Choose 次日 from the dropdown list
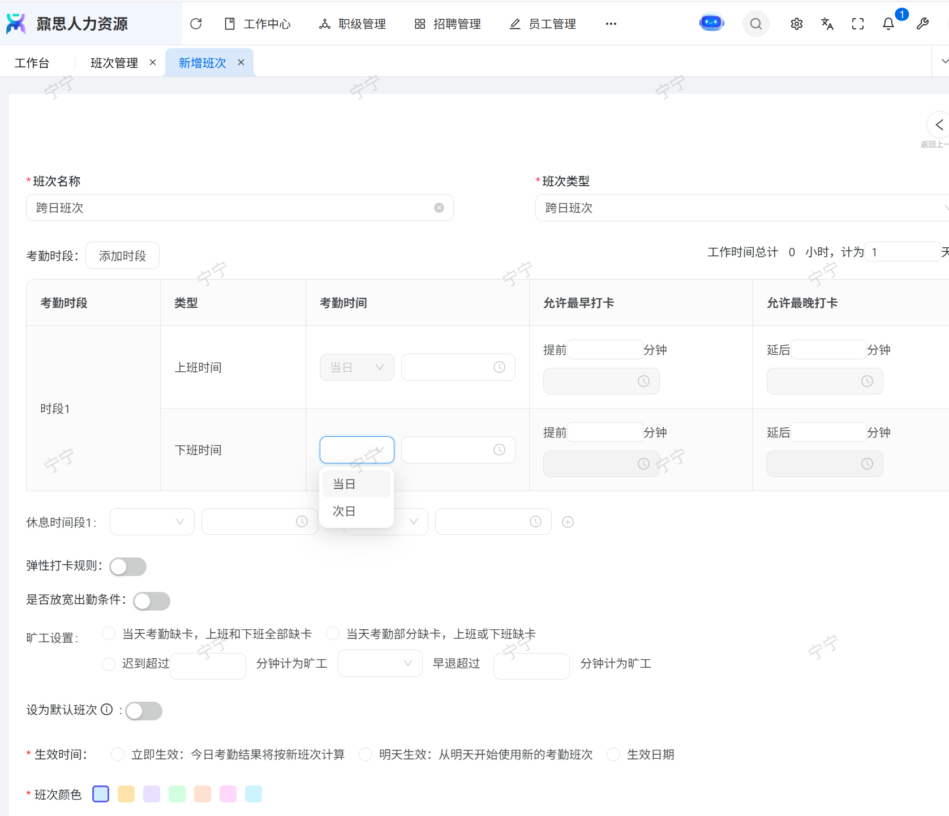Viewport: 949px width, 816px height. 344,511
